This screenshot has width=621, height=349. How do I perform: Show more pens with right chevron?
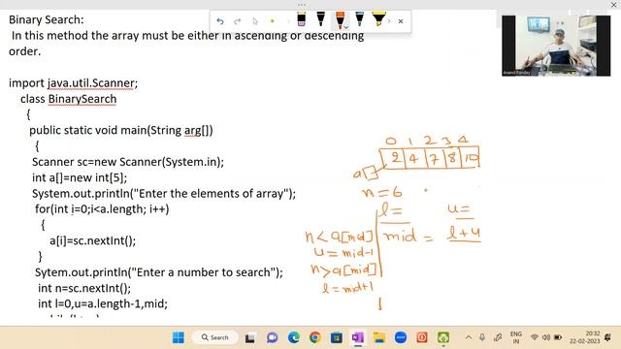(x=389, y=21)
